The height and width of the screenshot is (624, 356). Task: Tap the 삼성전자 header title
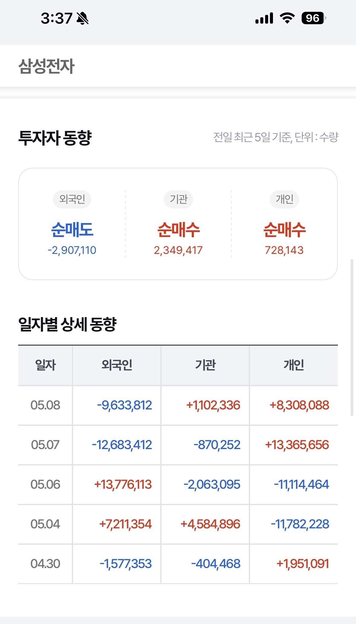point(46,66)
